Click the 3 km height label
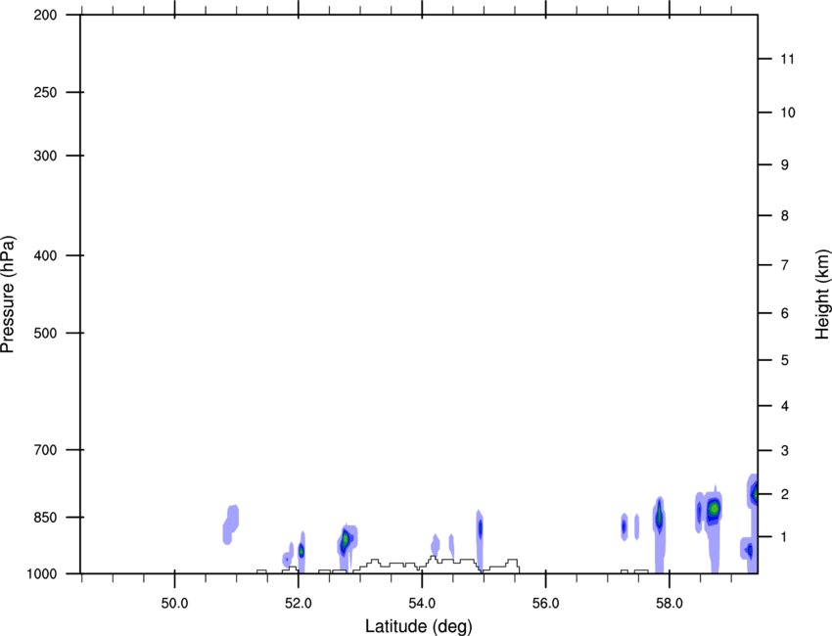 tap(785, 451)
